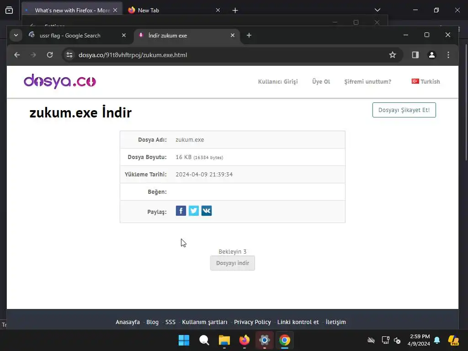Select the İndir zukum exe tab
Viewport: 468px width, 351px height.
click(x=168, y=36)
